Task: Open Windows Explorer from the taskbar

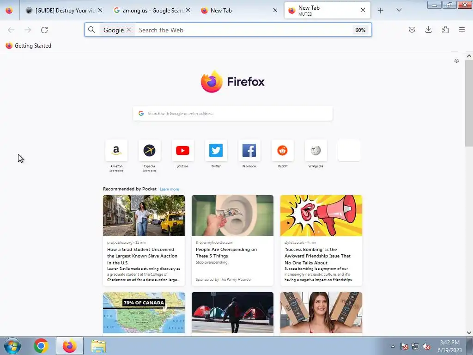Action: coord(98,346)
